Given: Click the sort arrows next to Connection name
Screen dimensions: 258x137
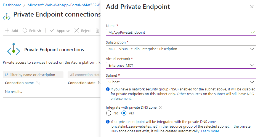Looking at the screenshot, I should (38, 83).
